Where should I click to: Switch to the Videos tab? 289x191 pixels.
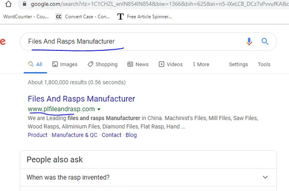[170, 64]
